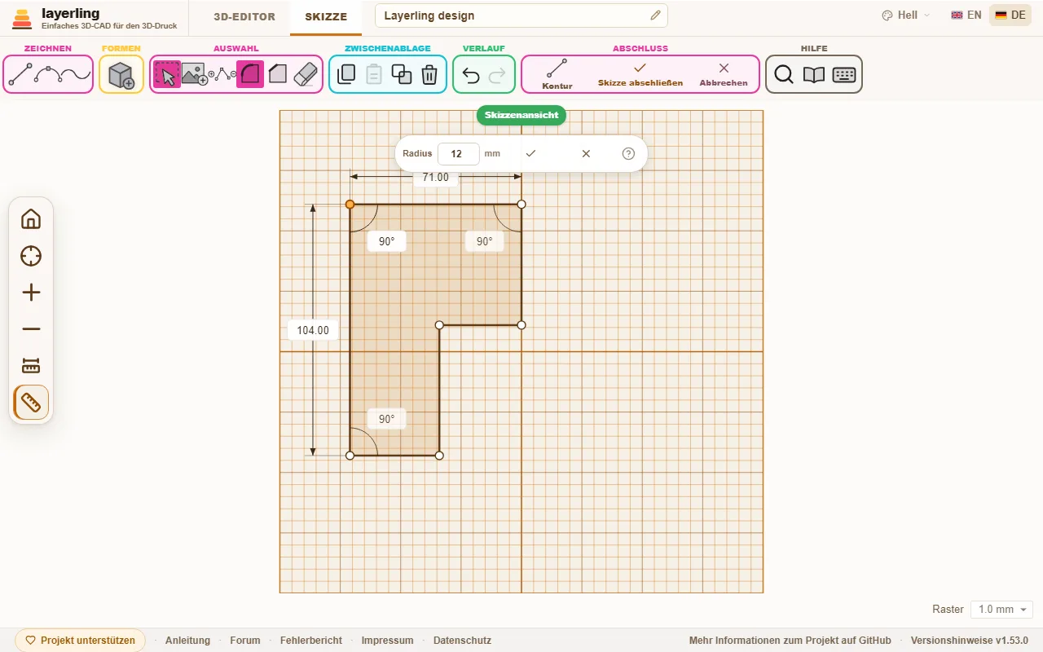1043x652 pixels.
Task: Edit the Layerling design name field
Action: (521, 15)
